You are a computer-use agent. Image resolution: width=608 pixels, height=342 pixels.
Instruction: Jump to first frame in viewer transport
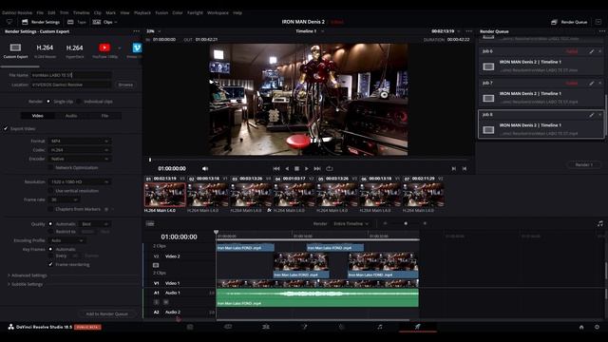pyautogui.click(x=276, y=169)
